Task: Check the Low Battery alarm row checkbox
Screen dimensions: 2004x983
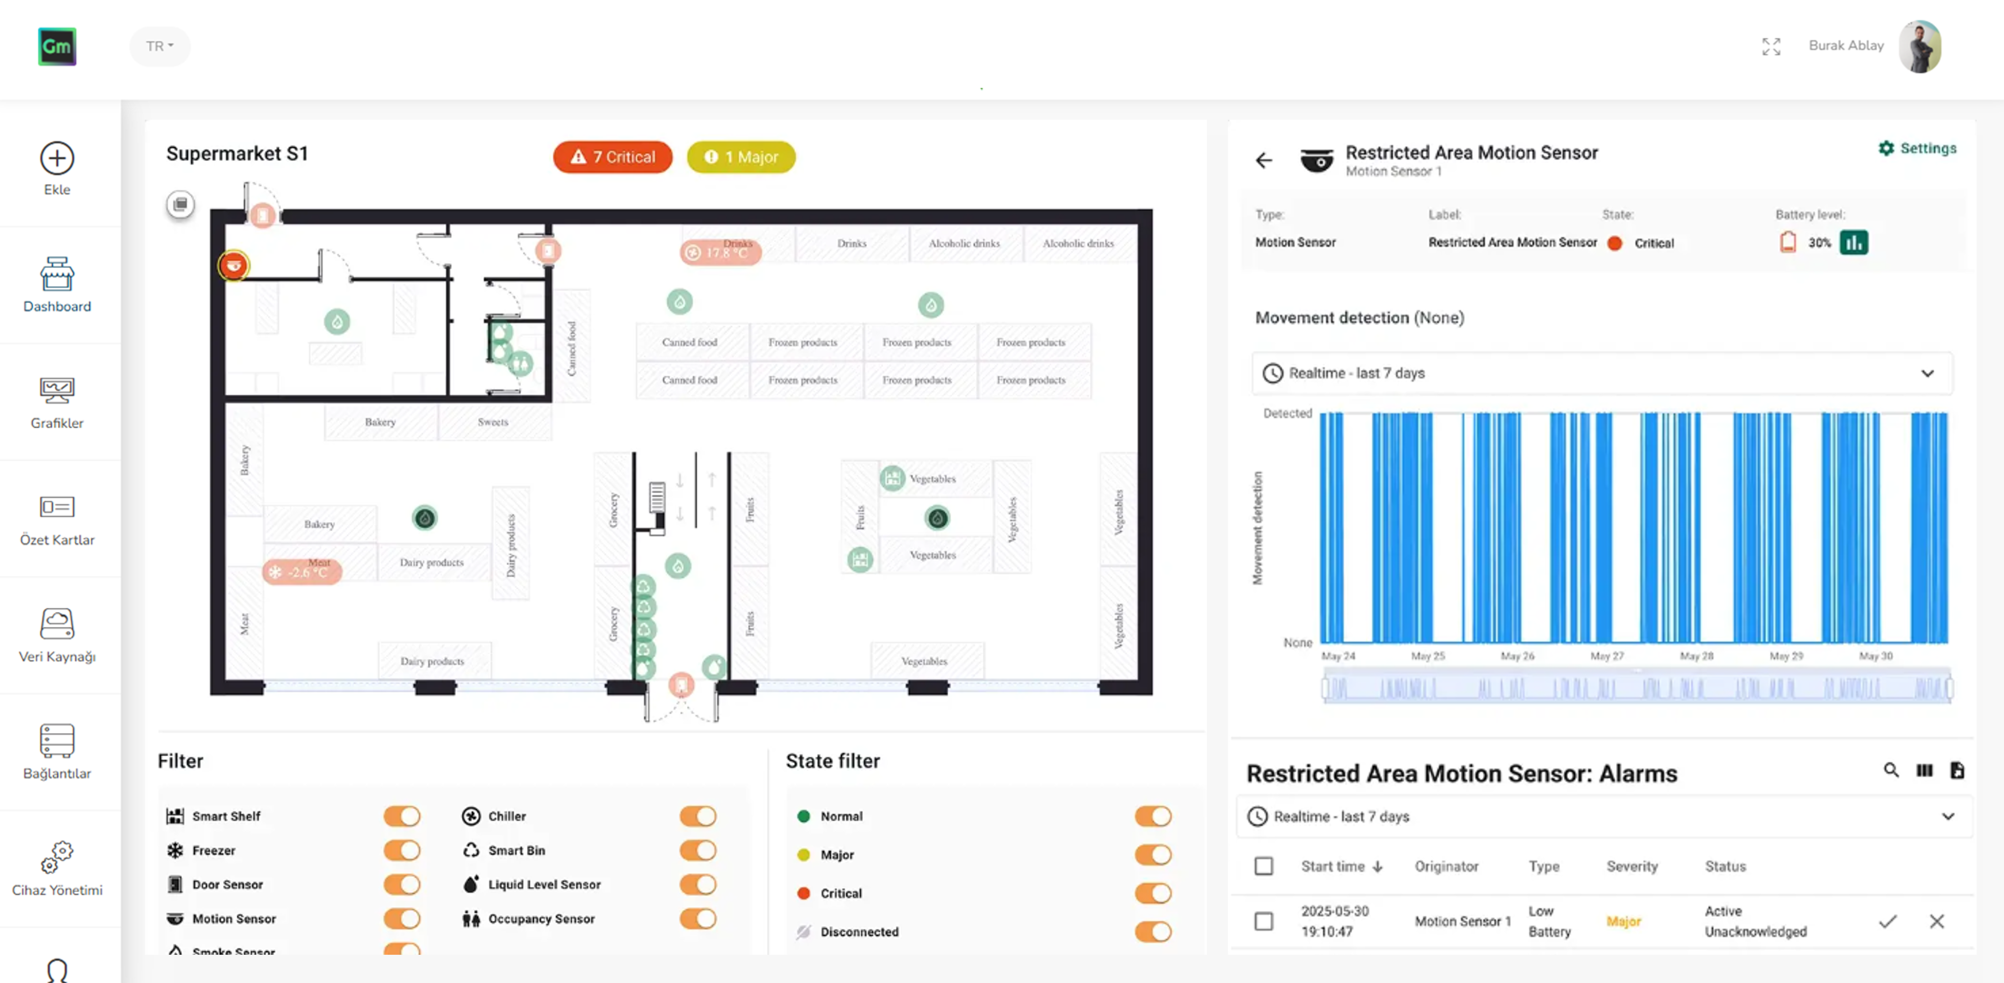Action: point(1263,922)
